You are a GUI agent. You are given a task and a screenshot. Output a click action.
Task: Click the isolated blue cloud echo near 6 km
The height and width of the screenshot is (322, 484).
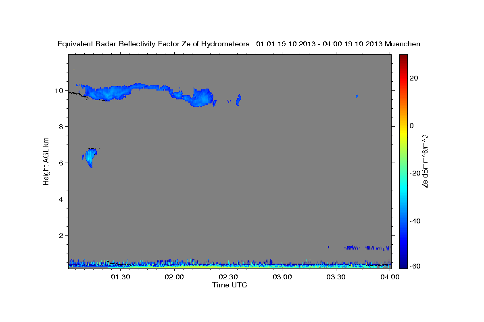[x=91, y=157]
